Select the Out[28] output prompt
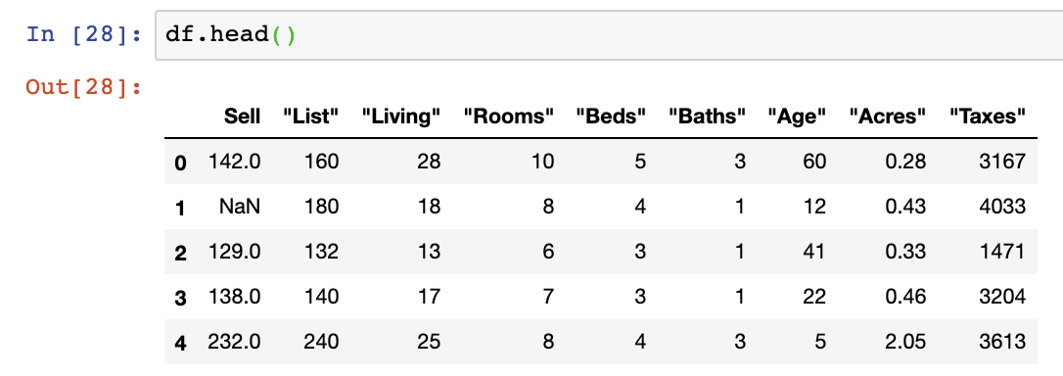 (x=84, y=87)
